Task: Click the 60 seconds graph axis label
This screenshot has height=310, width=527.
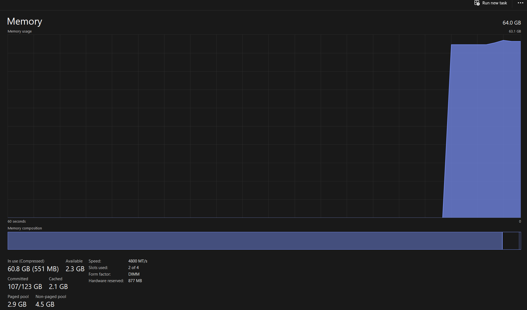Action: (16, 222)
